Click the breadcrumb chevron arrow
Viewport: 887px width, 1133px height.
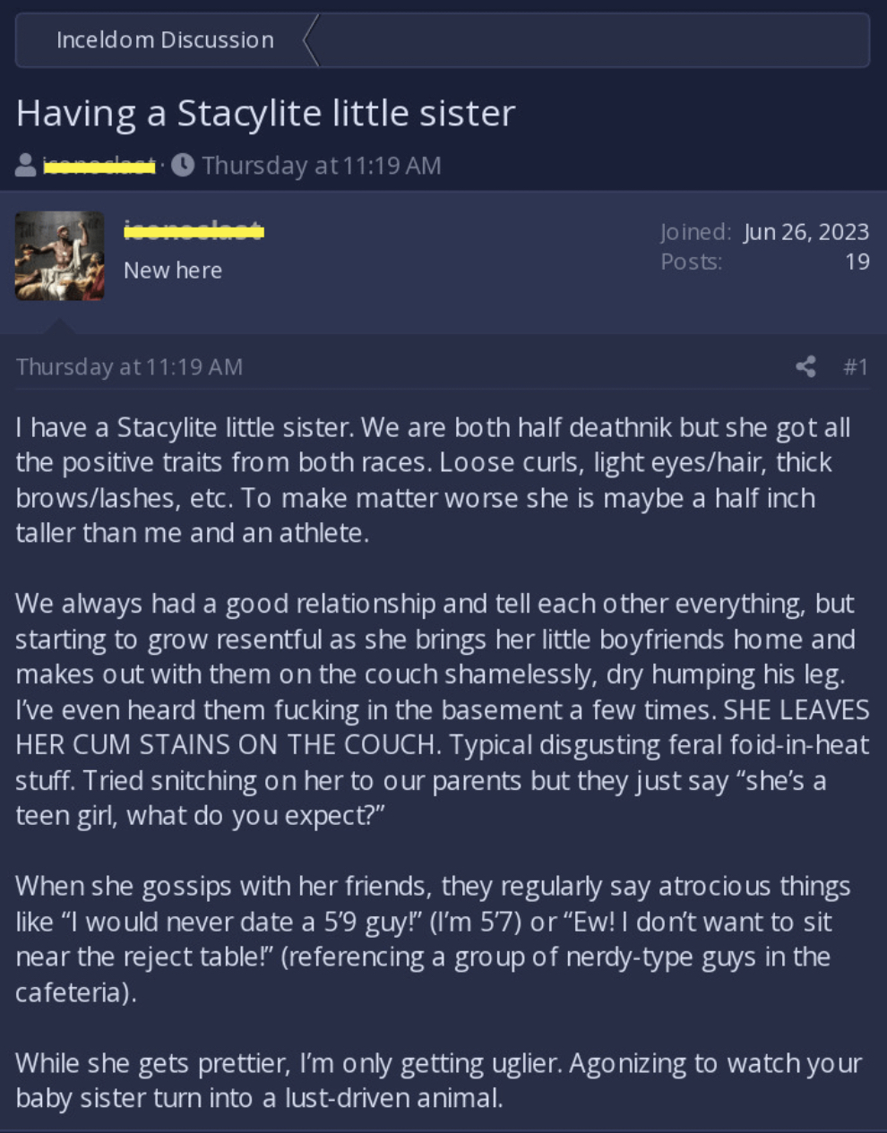(x=311, y=40)
